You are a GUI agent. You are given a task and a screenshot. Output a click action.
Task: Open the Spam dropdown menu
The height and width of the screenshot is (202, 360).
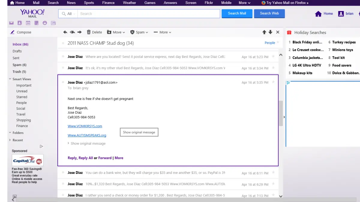tap(139, 32)
